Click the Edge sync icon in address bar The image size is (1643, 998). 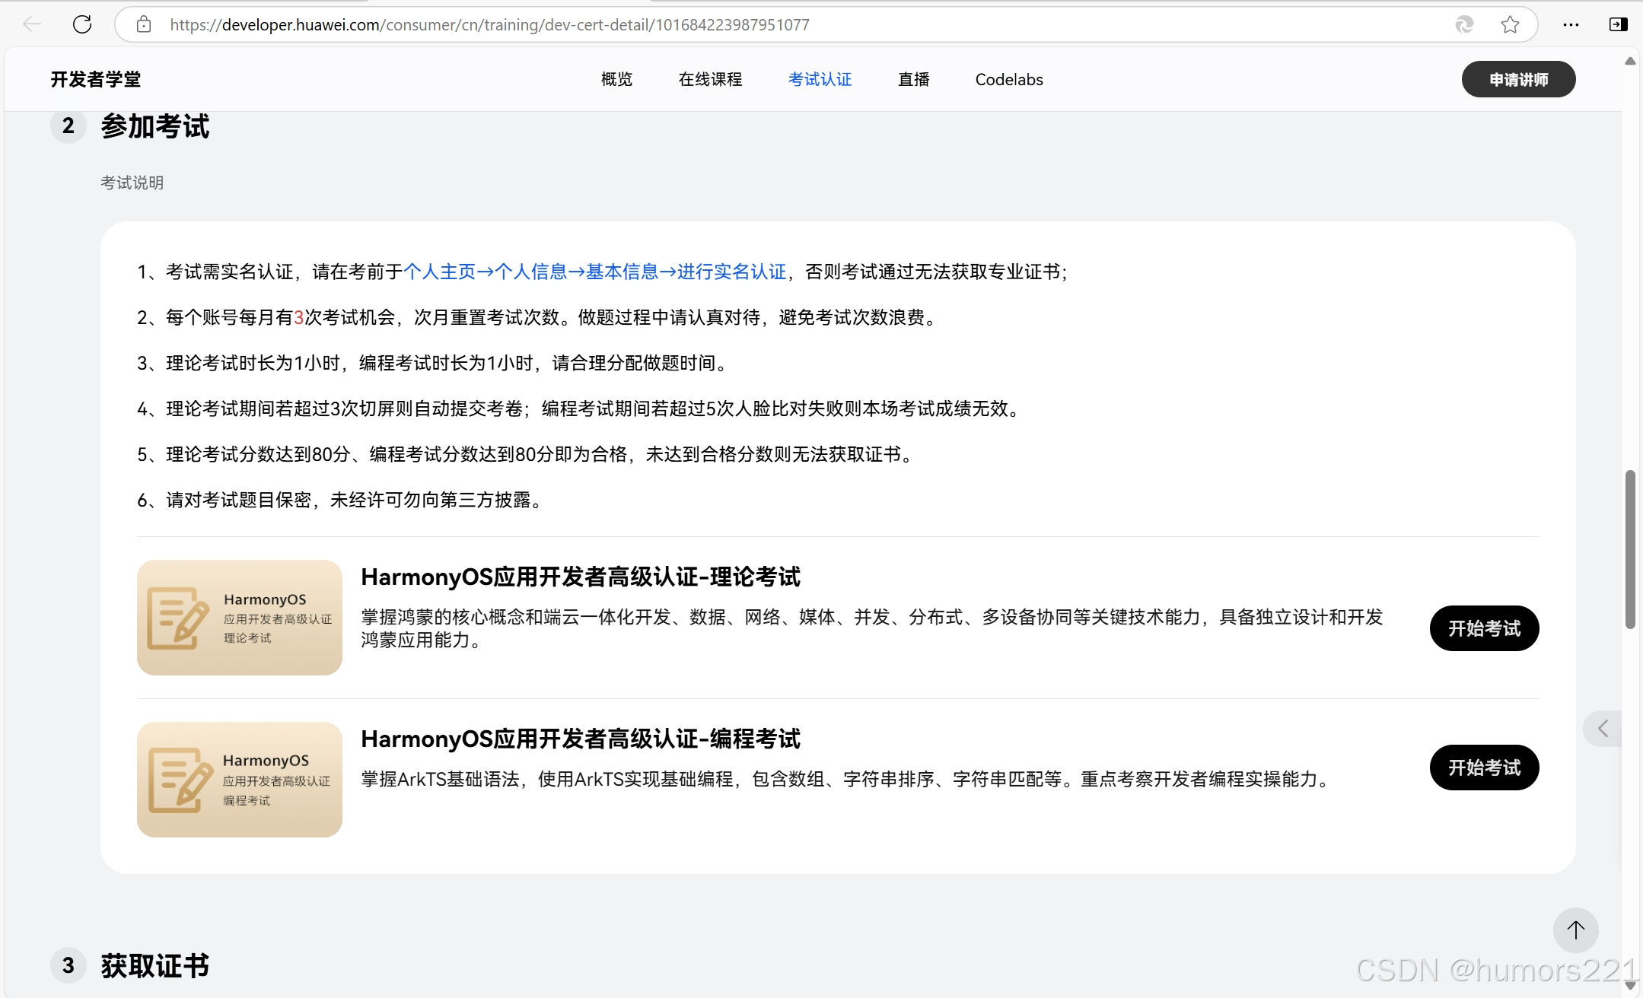(1464, 24)
